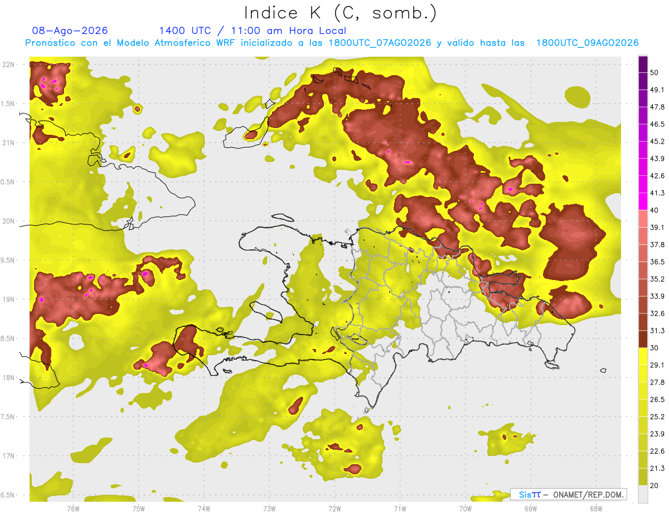Click the '72W' longitude label
The height and width of the screenshot is (516, 669).
pos(334,508)
